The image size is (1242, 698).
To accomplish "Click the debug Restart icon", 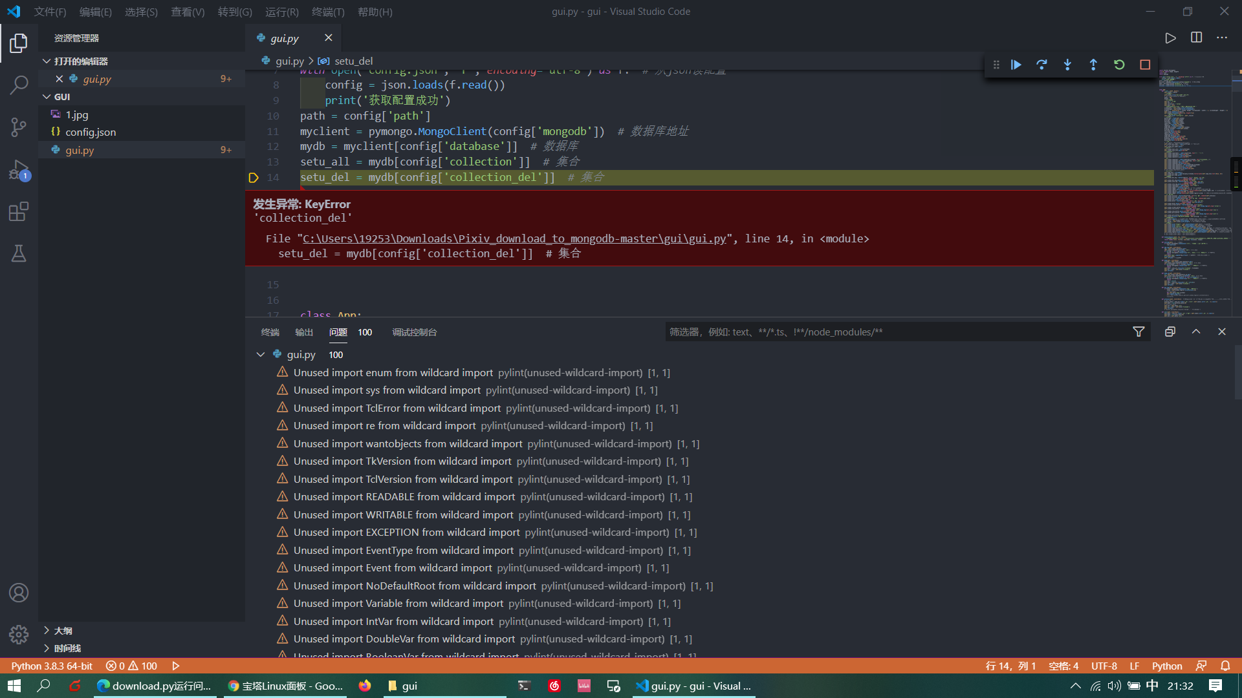I will 1119,65.
